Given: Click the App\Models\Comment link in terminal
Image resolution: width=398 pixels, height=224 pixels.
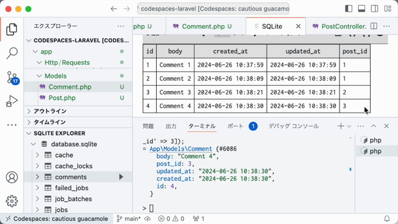Looking at the screenshot, I should 181,149.
